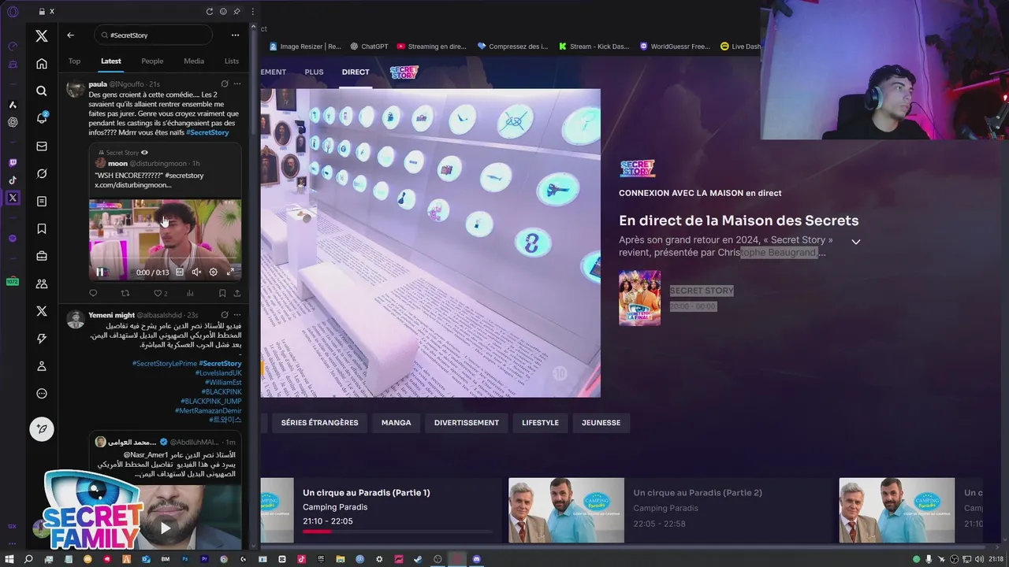Open more options on Yemeni might tweet
The width and height of the screenshot is (1009, 567).
point(236,315)
